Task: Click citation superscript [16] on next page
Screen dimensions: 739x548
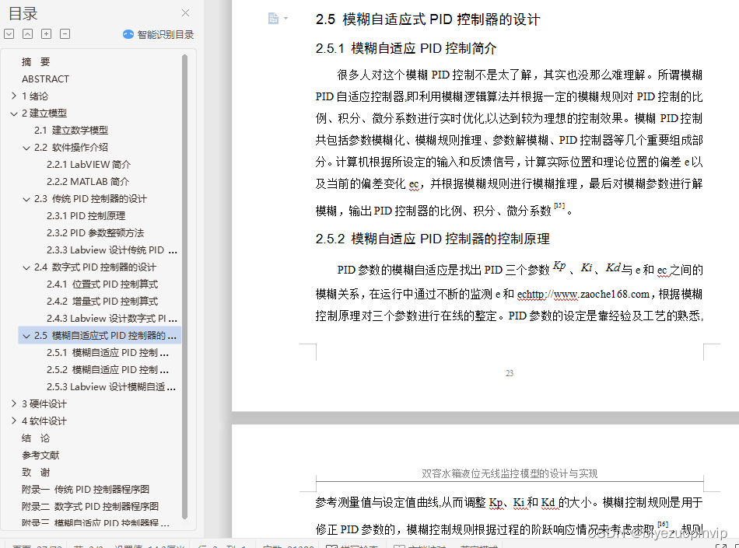Action: [x=663, y=524]
